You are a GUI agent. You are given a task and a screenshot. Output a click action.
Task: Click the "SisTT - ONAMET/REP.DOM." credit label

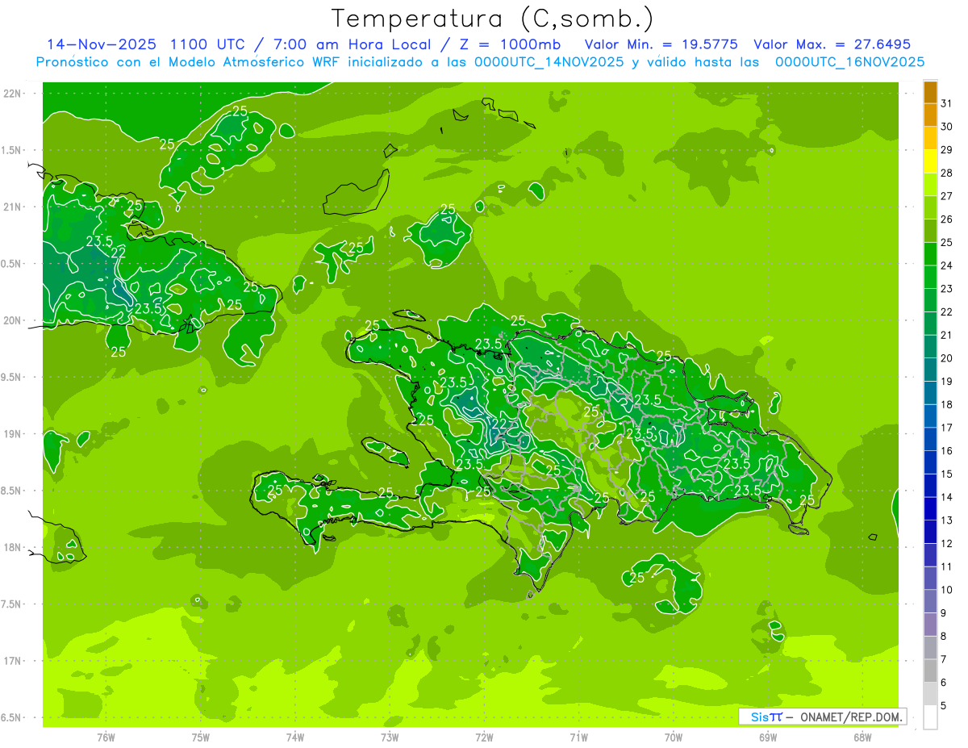823,717
